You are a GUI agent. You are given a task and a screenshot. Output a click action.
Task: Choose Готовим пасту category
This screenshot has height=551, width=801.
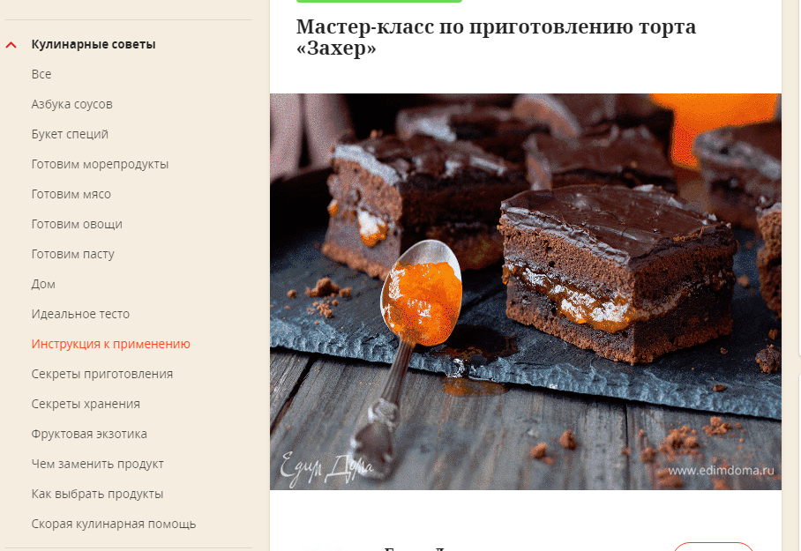click(73, 254)
